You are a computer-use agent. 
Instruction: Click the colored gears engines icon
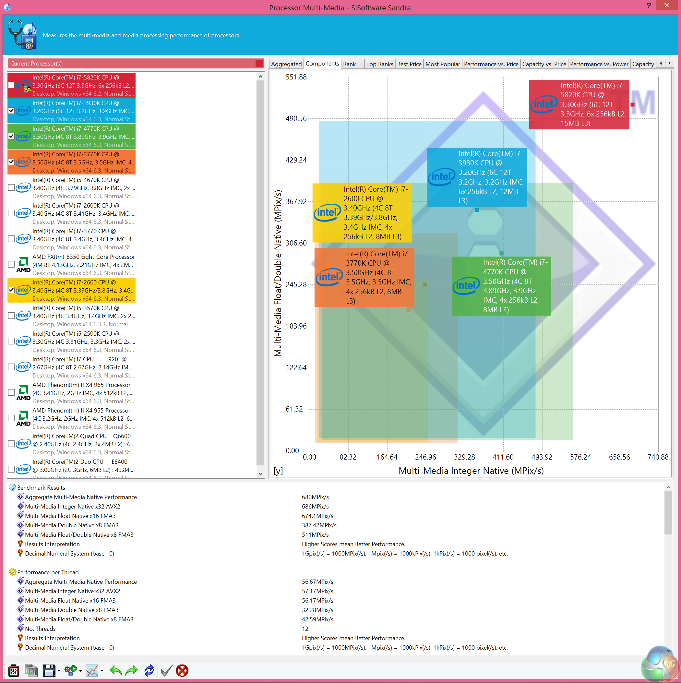[71, 670]
